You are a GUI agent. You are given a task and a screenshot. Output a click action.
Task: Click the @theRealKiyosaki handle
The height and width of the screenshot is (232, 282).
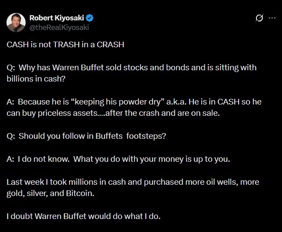click(59, 26)
